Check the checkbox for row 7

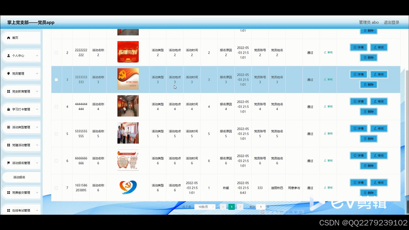56,187
